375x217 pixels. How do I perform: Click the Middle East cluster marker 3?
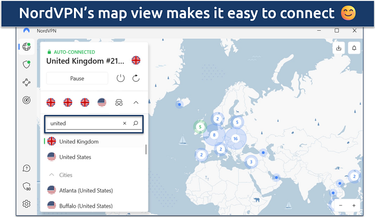[251, 162]
